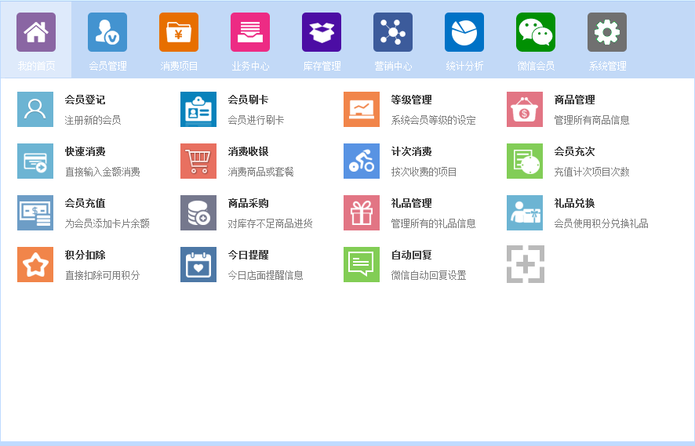Open the 积分扣除 title link
Viewport: 695px width, 446px height.
[85, 256]
